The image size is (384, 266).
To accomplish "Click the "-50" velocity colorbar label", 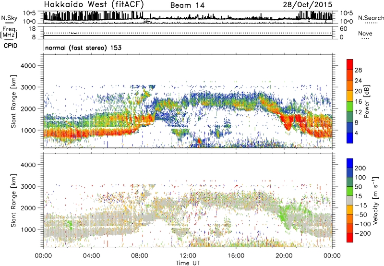I will click(361, 215).
